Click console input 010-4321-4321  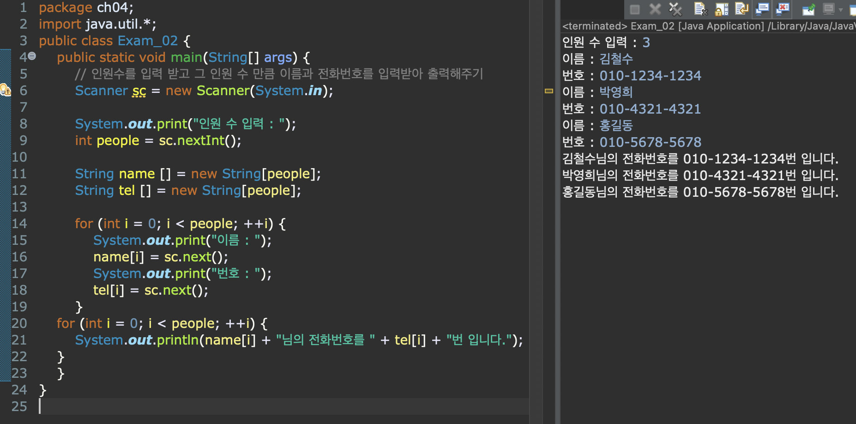650,109
